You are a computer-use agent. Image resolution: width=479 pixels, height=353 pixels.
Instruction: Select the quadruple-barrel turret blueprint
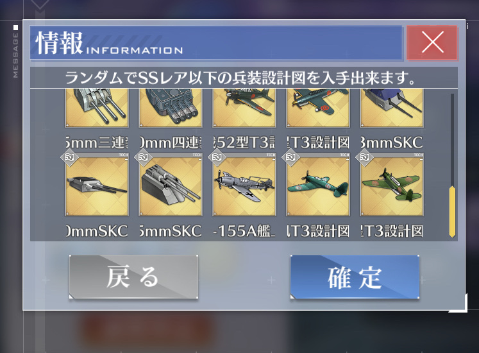[171, 108]
